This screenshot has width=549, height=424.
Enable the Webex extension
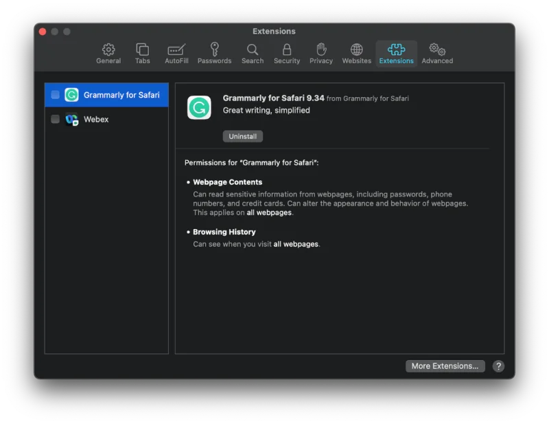[56, 119]
